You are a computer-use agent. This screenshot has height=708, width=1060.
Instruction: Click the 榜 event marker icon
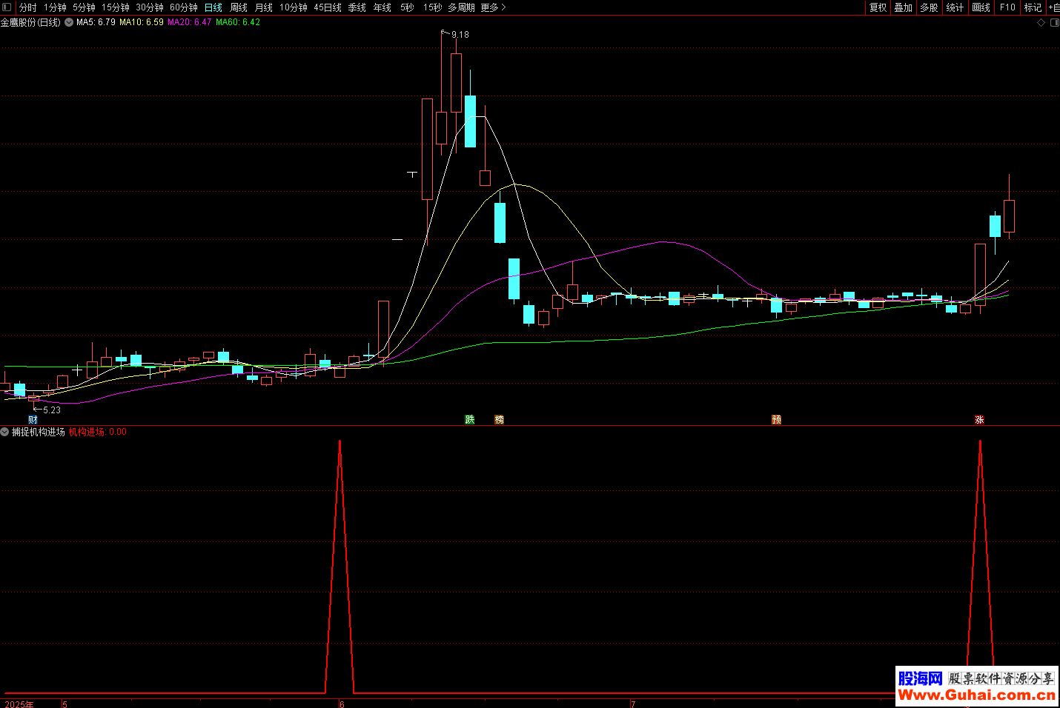(499, 420)
